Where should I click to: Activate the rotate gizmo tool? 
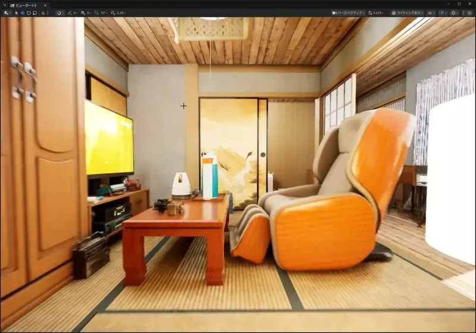click(29, 13)
